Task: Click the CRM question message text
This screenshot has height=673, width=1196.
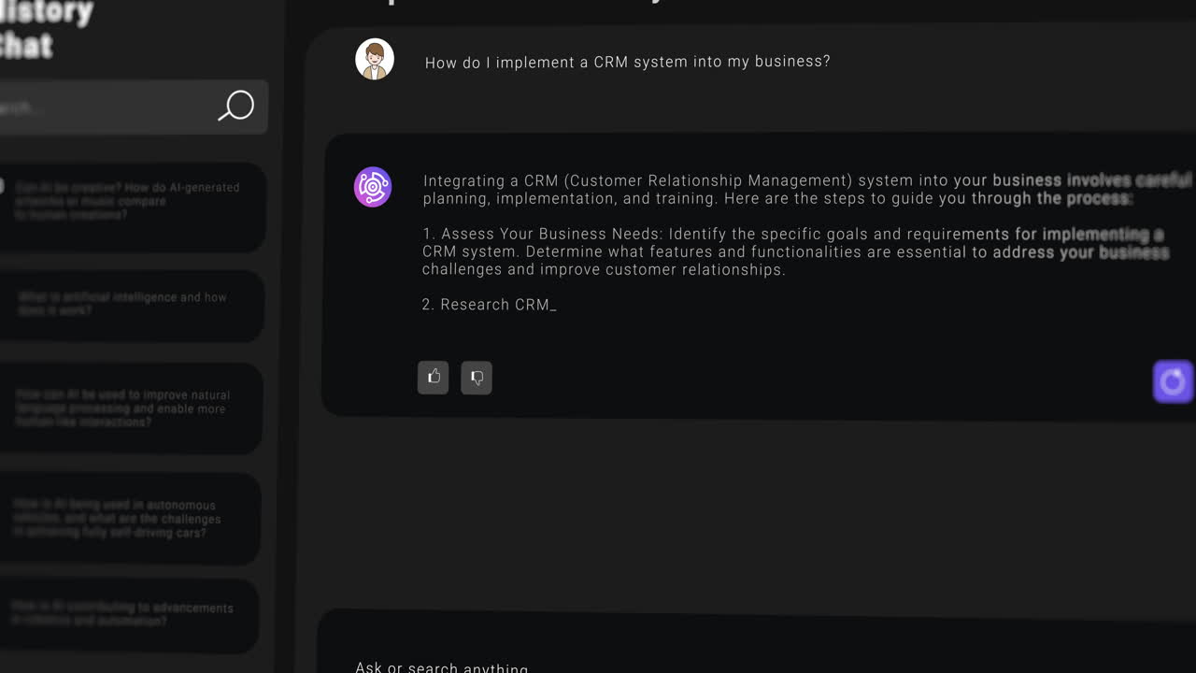Action: click(627, 62)
